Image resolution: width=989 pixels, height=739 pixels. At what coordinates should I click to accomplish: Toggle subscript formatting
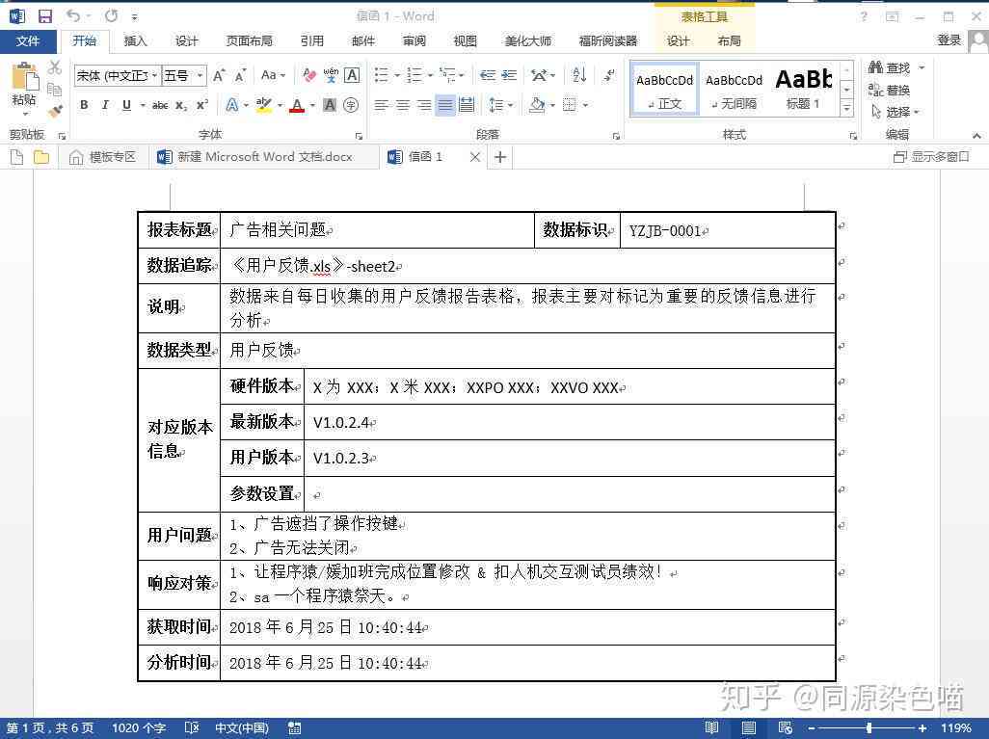181,105
